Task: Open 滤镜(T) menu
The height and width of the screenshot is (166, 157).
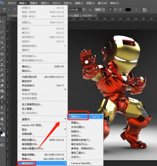Action: pos(79,3)
